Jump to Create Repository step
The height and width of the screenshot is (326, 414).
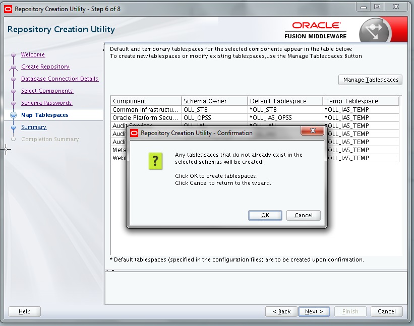tap(45, 67)
